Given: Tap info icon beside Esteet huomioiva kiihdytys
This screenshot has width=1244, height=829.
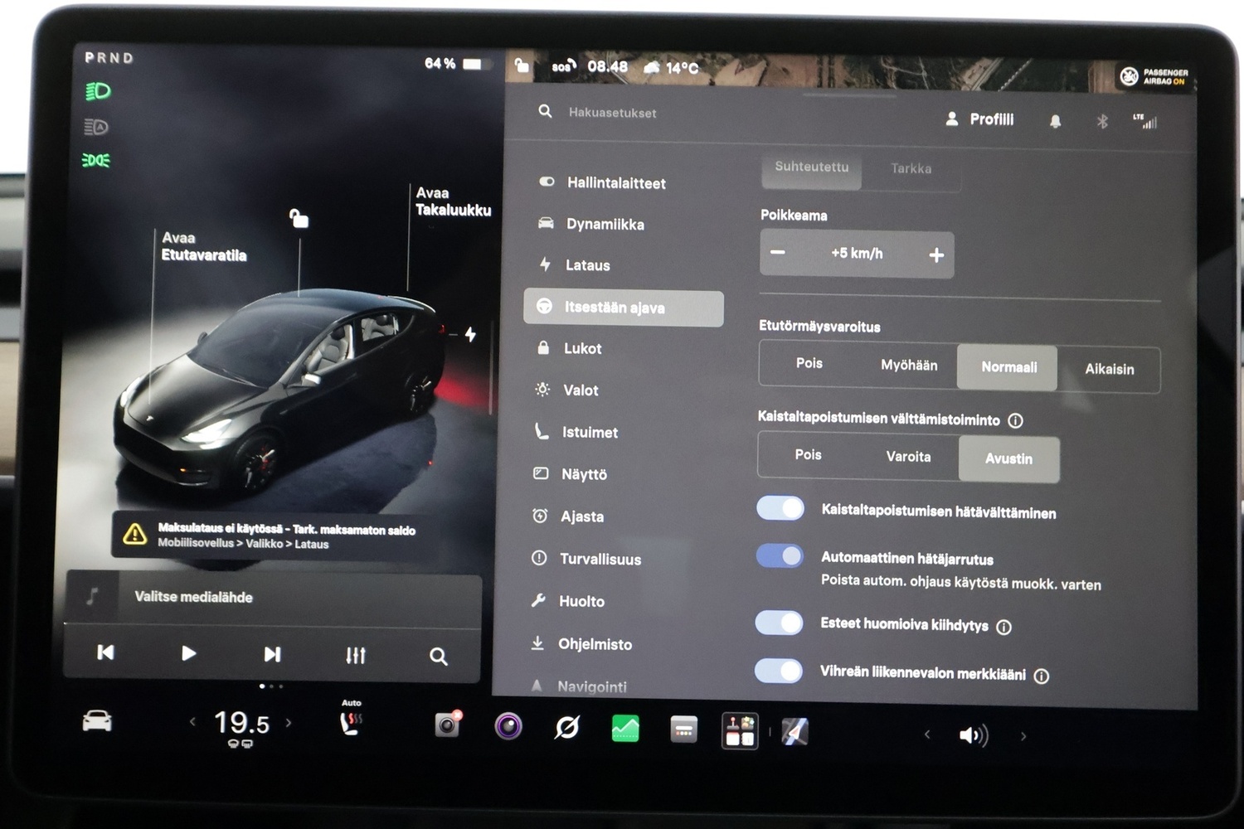Looking at the screenshot, I should coord(1003,627).
